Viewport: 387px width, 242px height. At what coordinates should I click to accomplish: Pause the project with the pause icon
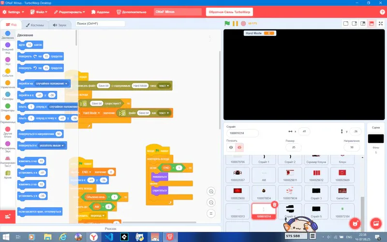[235, 23]
